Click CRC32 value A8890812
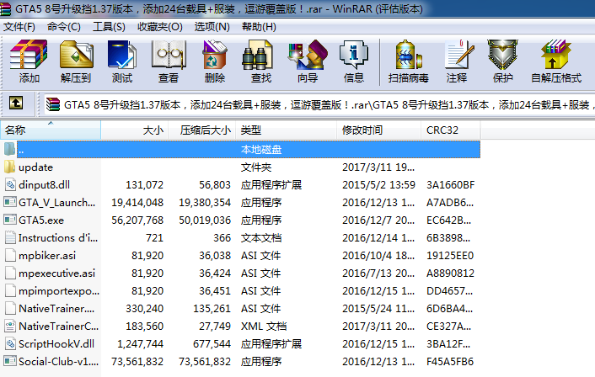Viewport: 595px width, 377px height. click(450, 273)
